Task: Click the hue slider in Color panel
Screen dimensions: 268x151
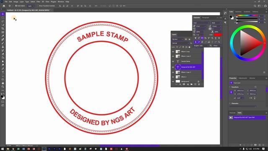Action: (247, 16)
